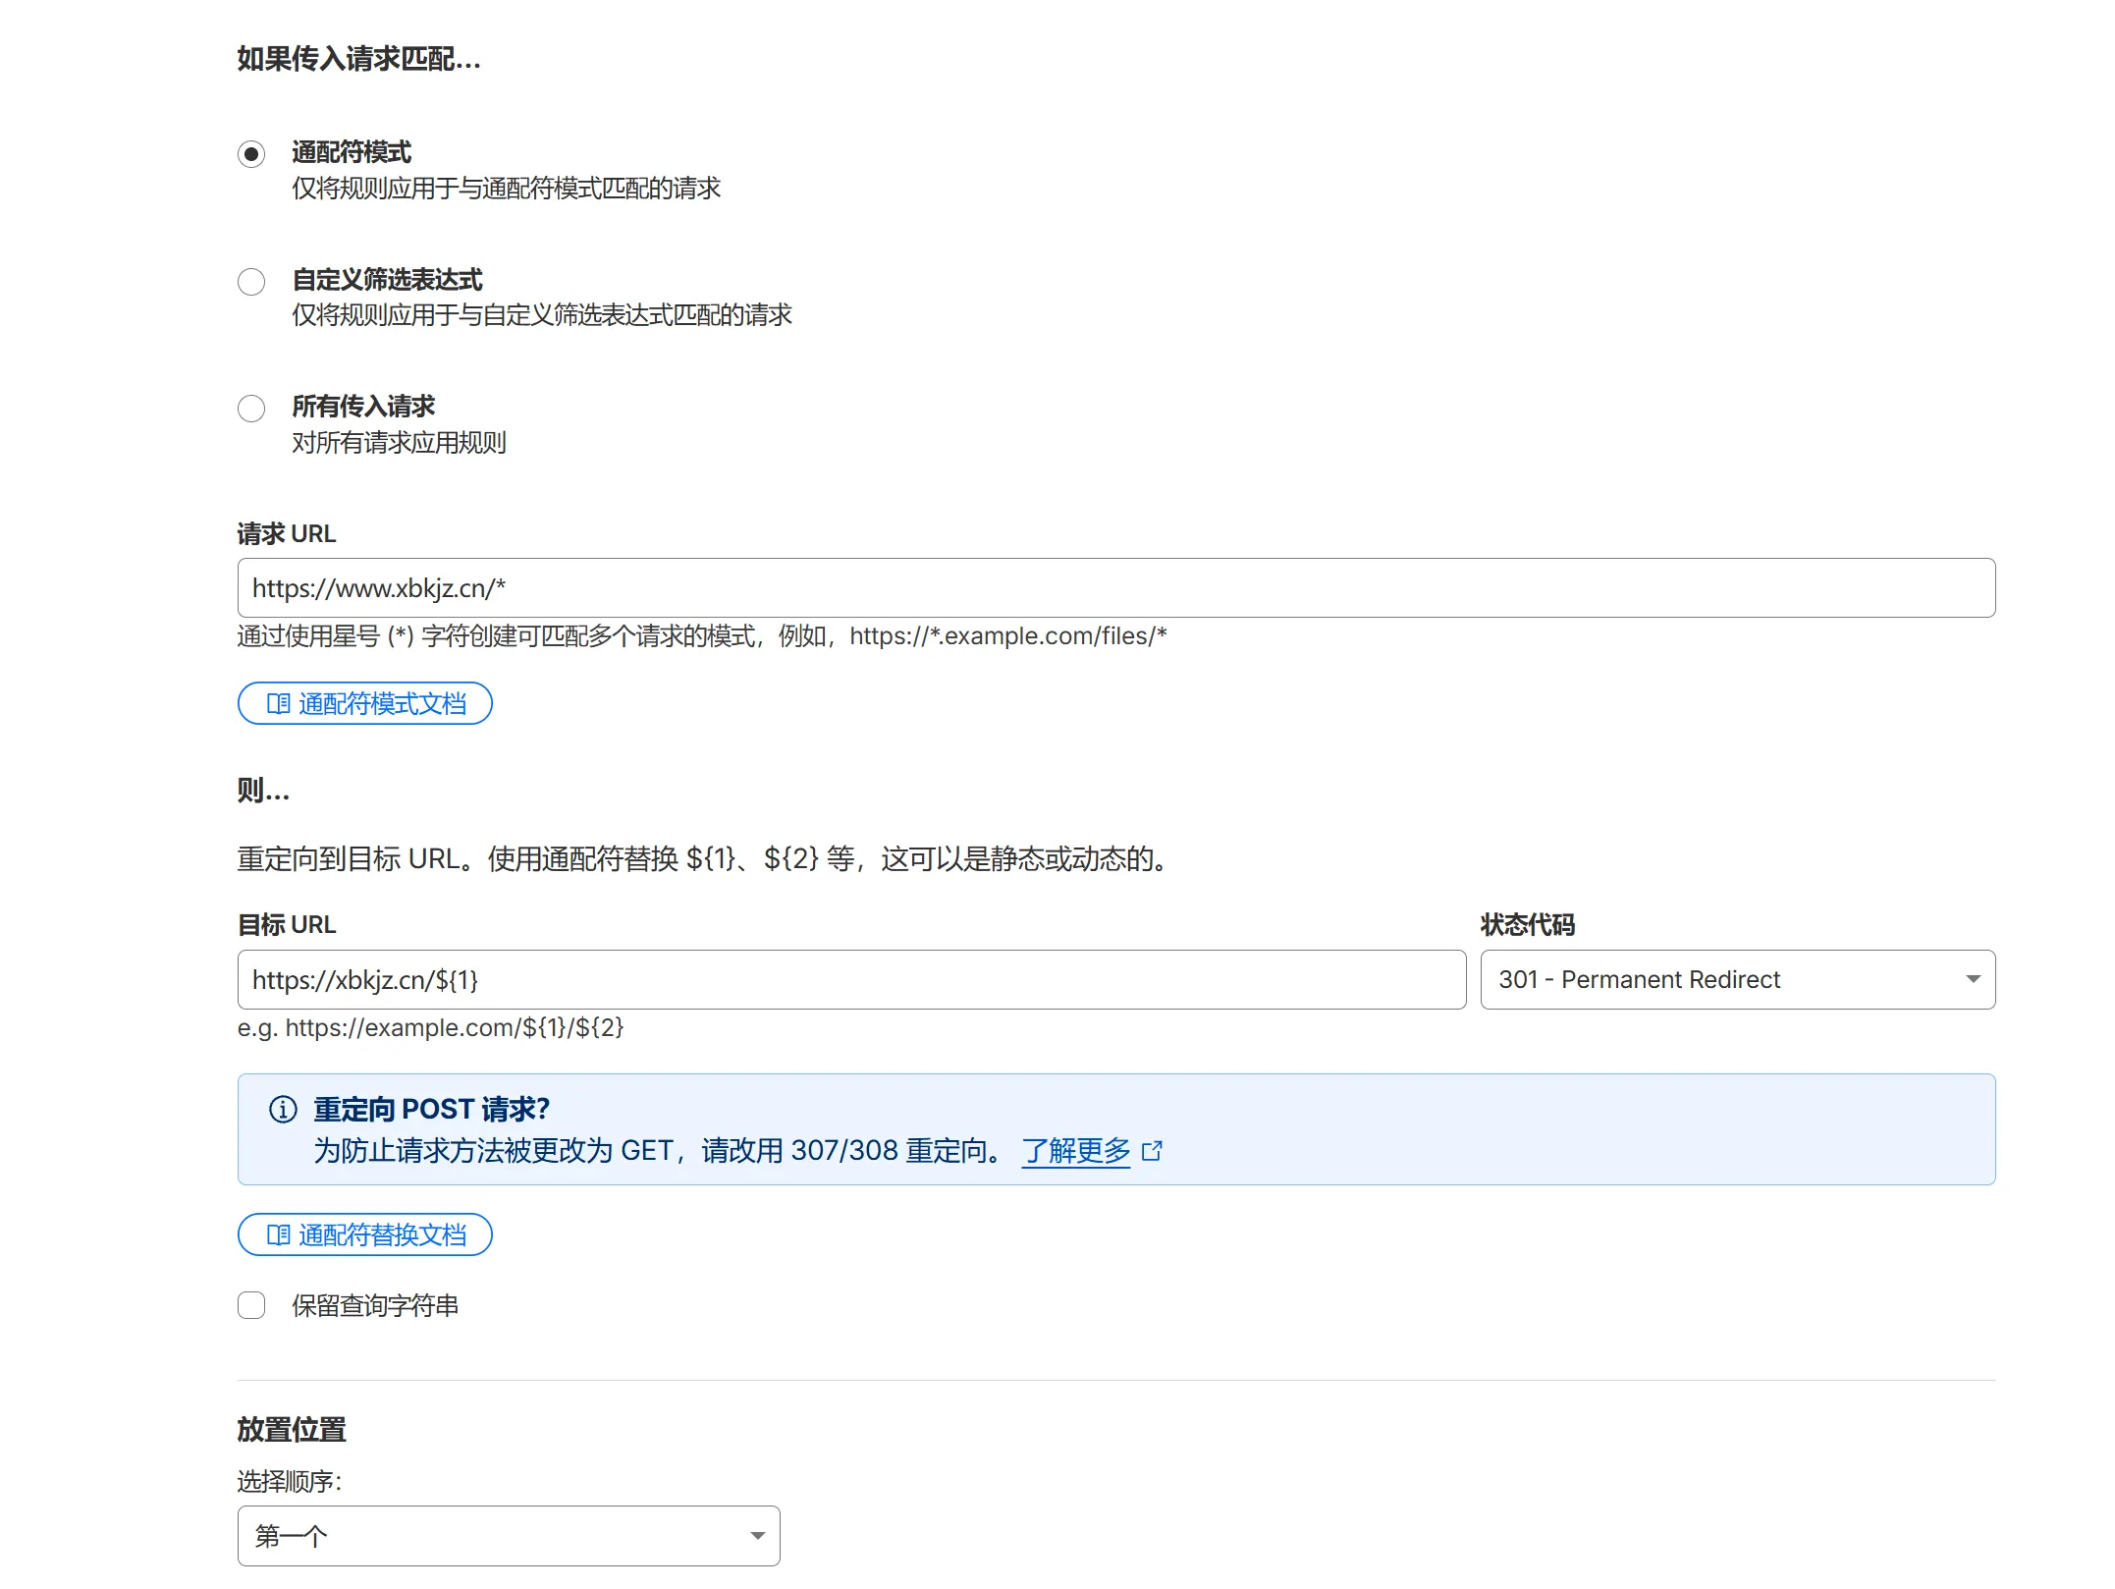Click the 如果传入请求匹配... heading
2115x1589 pixels.
point(358,59)
